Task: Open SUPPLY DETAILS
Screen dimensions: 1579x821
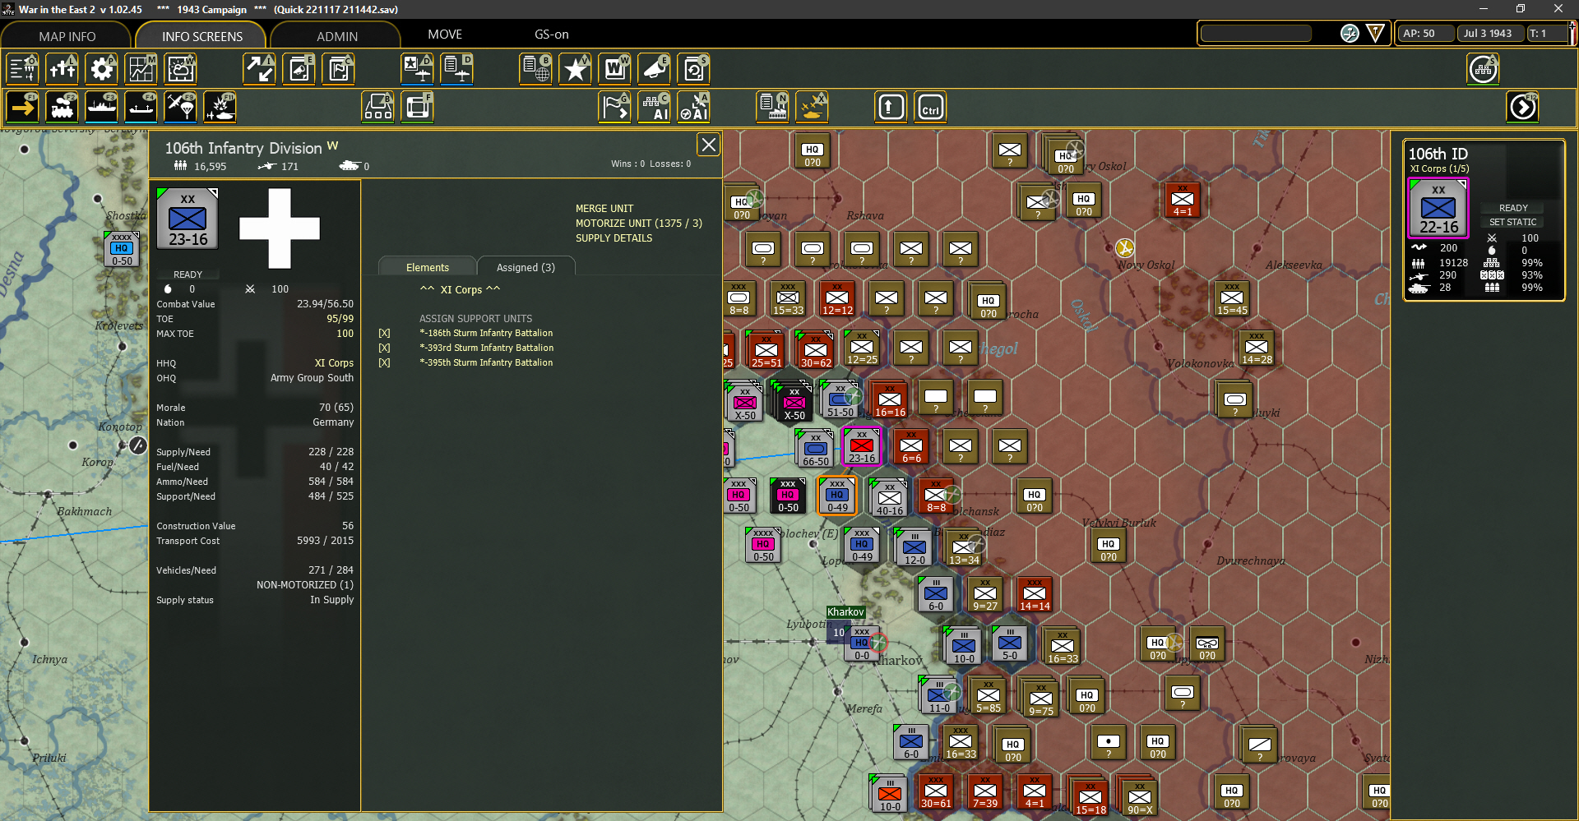Action: point(614,238)
